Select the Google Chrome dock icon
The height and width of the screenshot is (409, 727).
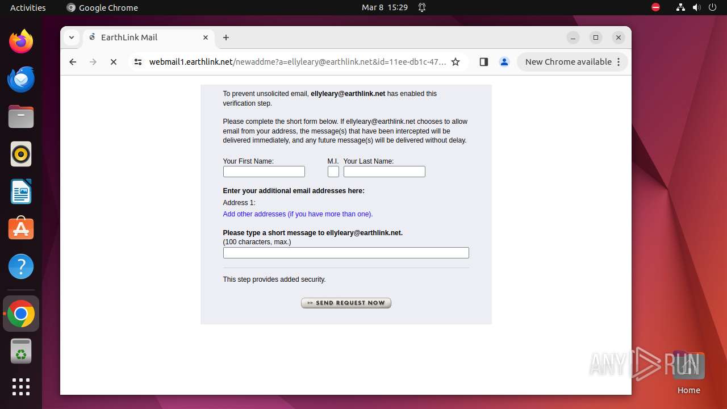(21, 314)
